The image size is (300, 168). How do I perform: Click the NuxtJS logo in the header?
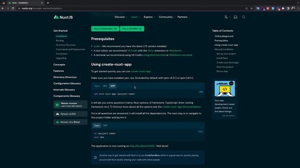(x=63, y=17)
